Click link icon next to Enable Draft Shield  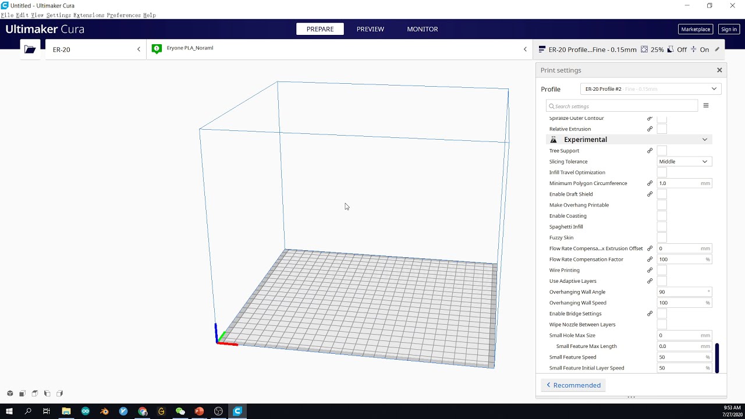(x=650, y=194)
